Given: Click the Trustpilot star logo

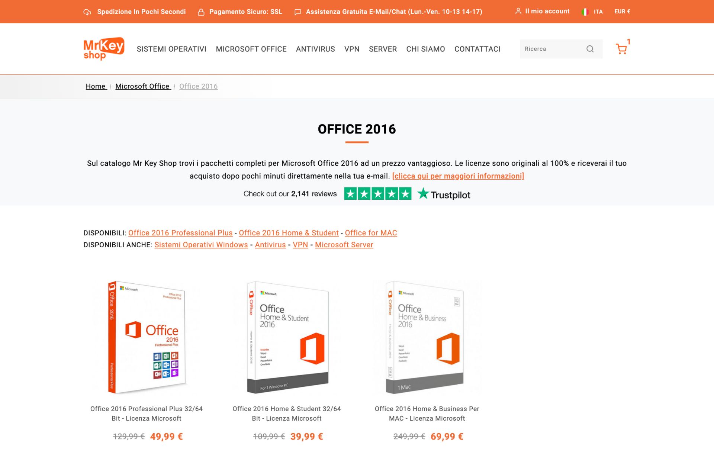Looking at the screenshot, I should [x=423, y=194].
